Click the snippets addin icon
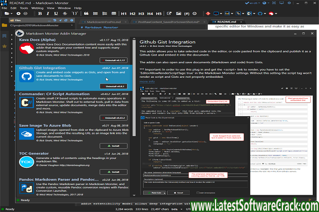319x212 pixels. 227,14
